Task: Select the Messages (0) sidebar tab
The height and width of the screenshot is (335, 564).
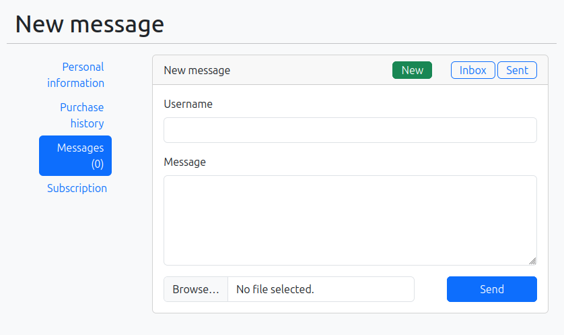Action: 75,155
